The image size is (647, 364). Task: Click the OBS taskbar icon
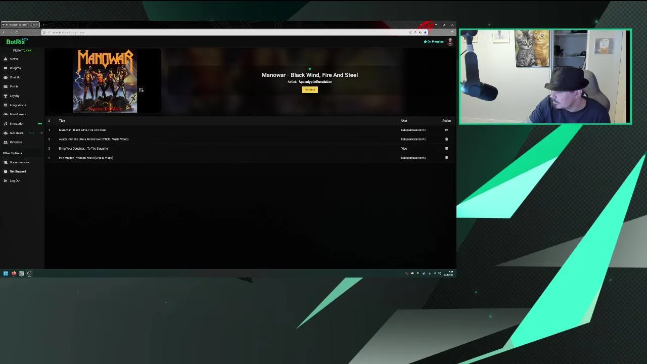(x=29, y=274)
